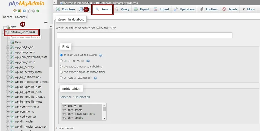
Task: Click the chain link icon above the tree
Action: coord(46,22)
